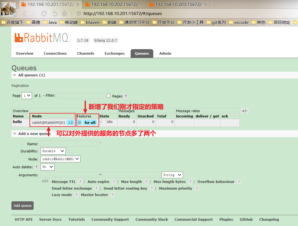
Task: Open the 项目地址 bookmark folder
Action: [x=279, y=22]
